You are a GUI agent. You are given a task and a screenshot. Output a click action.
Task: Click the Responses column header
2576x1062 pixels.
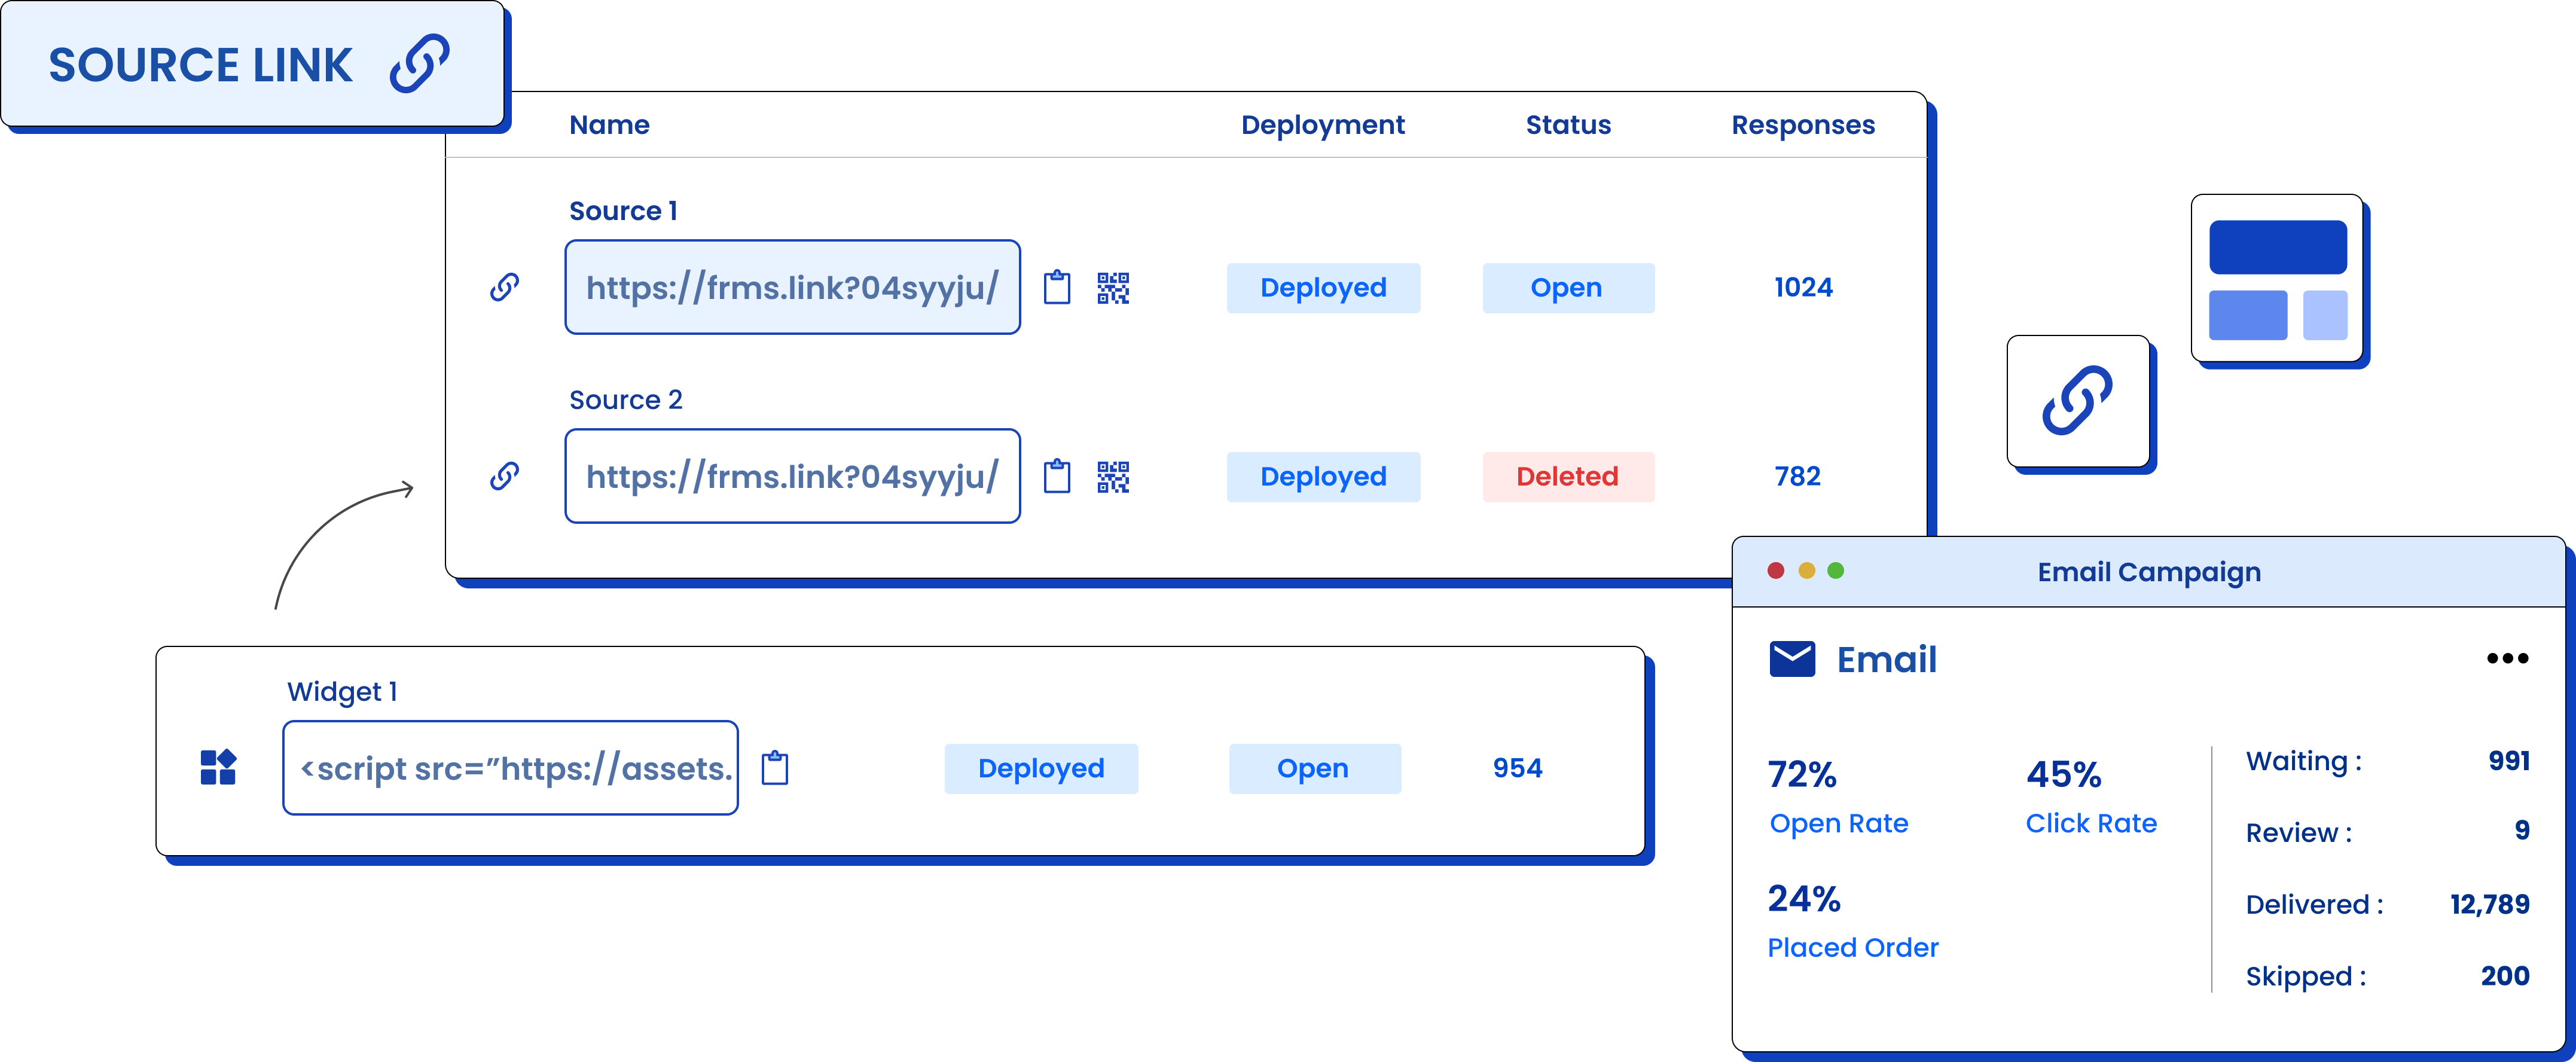coord(1803,126)
